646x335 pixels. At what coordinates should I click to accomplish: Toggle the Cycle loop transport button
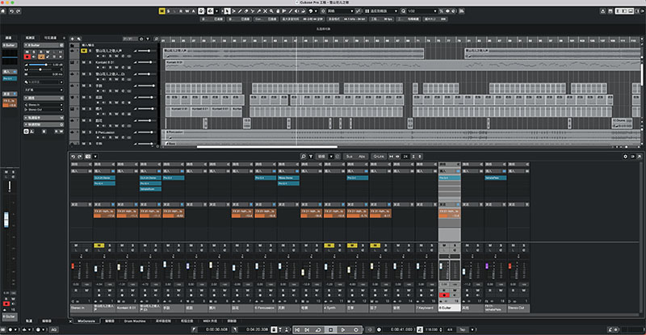click(x=318, y=329)
